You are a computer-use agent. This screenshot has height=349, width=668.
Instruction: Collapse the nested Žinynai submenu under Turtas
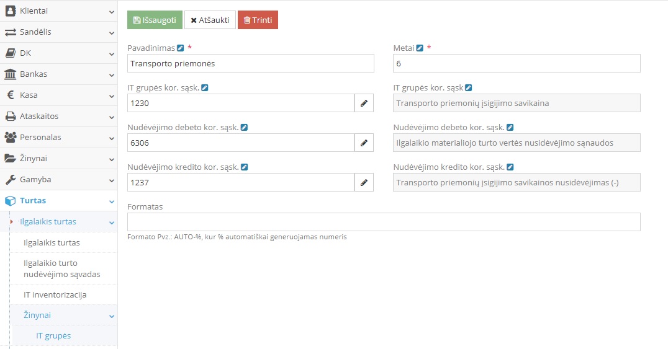[x=111, y=316]
